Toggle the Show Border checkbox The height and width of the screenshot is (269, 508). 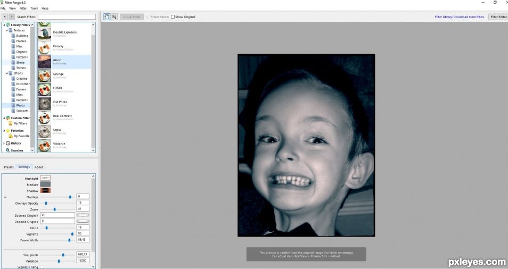[149, 17]
